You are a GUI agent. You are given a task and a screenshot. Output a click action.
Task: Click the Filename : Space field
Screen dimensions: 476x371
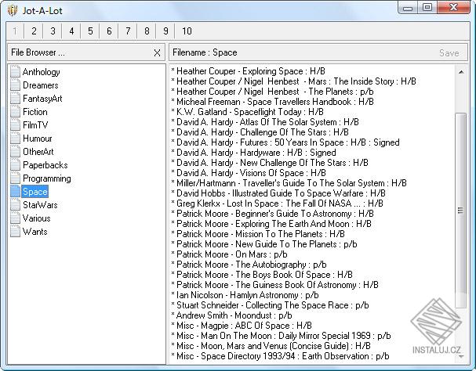tap(318, 52)
